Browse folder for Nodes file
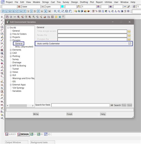The width and height of the screenshot is (141, 144). tap(129, 35)
